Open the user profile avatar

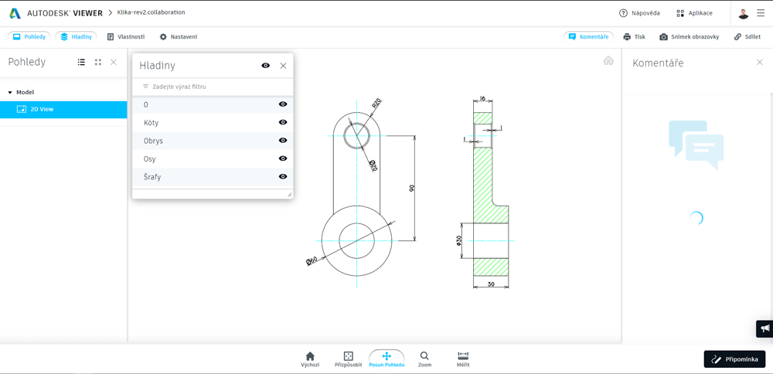(x=744, y=13)
